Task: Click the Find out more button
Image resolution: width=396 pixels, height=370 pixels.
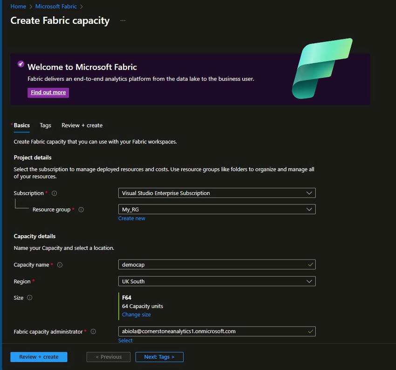Action: point(48,92)
